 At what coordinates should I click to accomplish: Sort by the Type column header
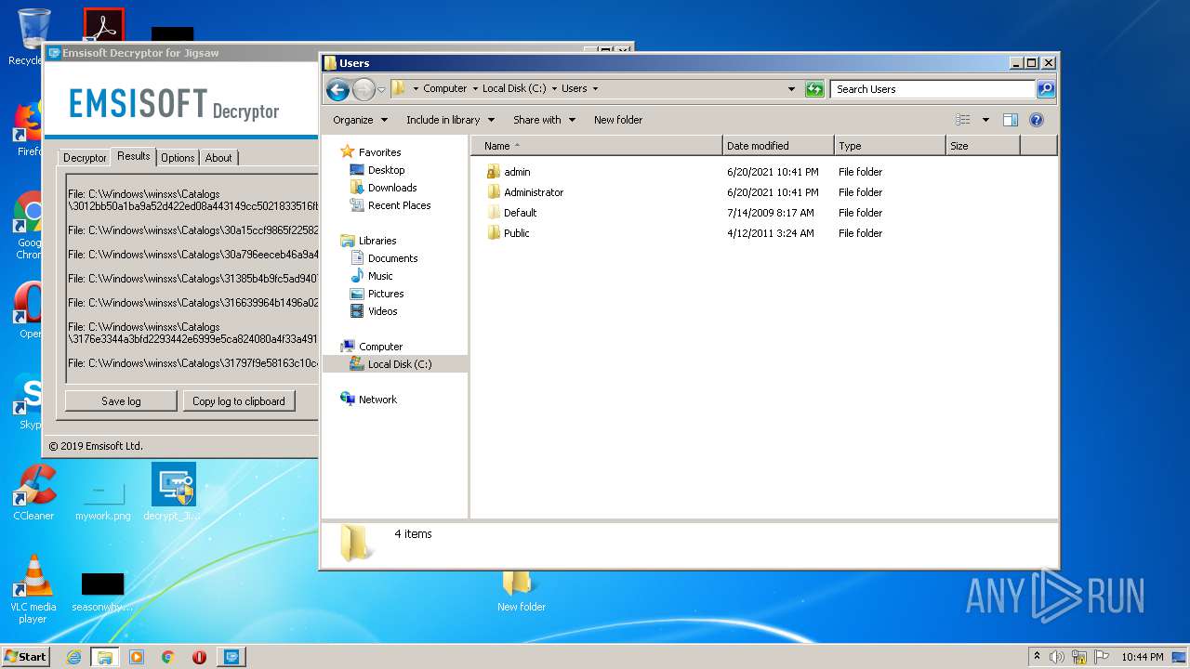[890, 146]
